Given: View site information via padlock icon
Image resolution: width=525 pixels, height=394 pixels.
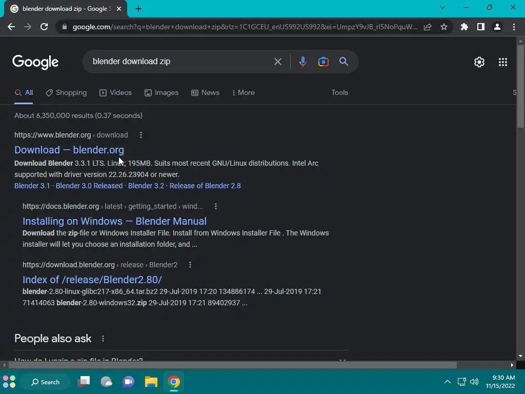Looking at the screenshot, I should click(65, 27).
